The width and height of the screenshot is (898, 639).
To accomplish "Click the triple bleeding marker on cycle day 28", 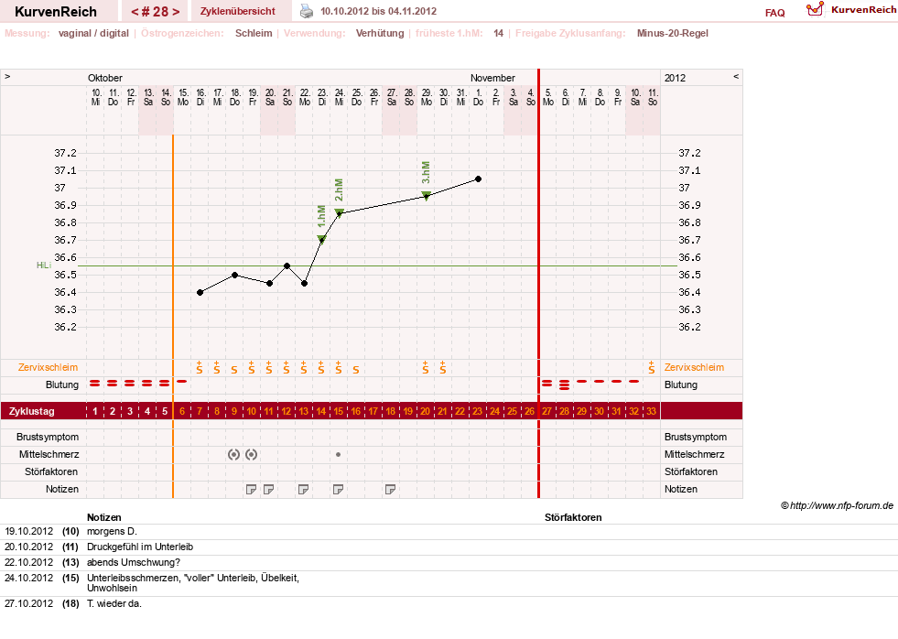I will coord(564,384).
